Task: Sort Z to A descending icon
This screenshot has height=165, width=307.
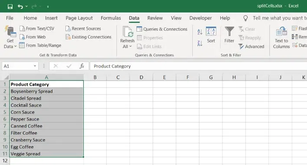Action: coord(200,43)
